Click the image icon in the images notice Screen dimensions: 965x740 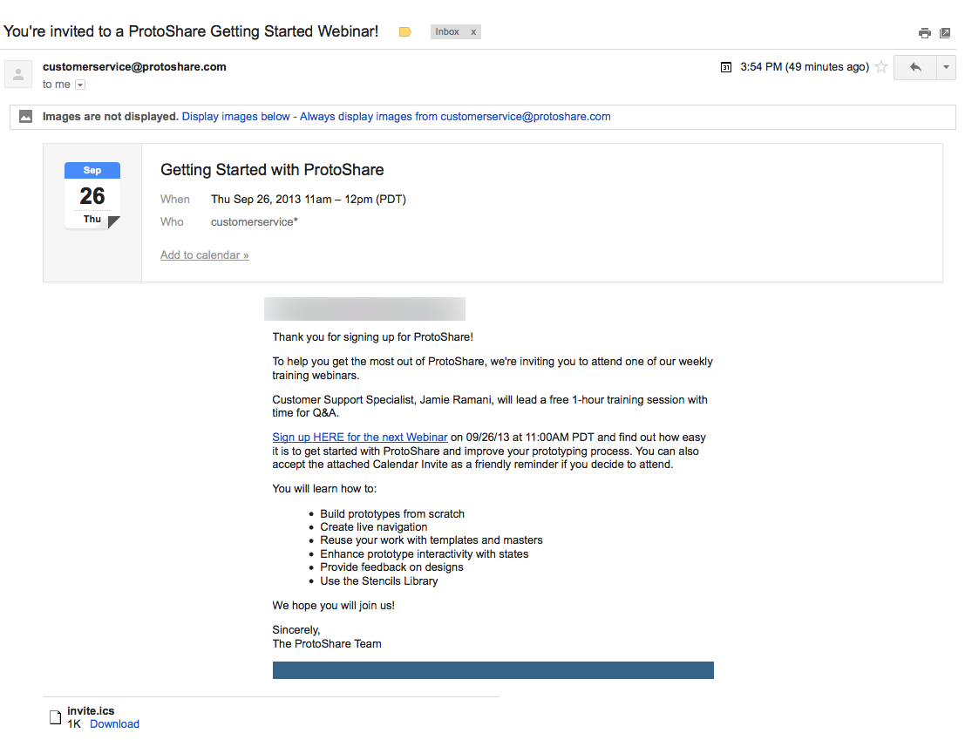pos(26,116)
